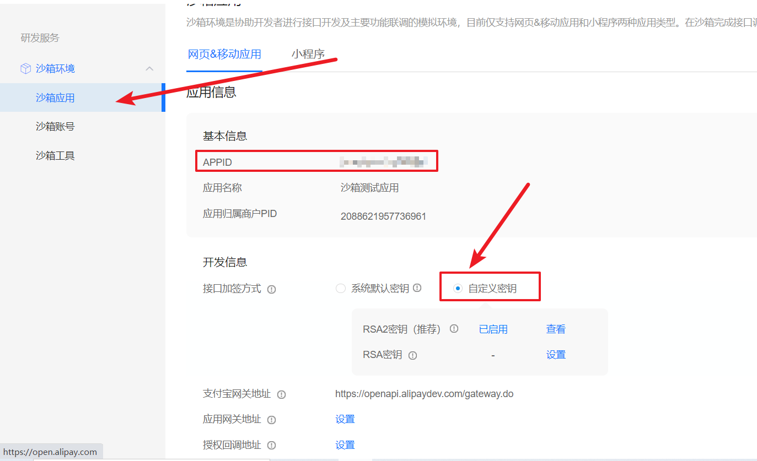Open the 设置 link for 授权回调地址

pos(345,444)
